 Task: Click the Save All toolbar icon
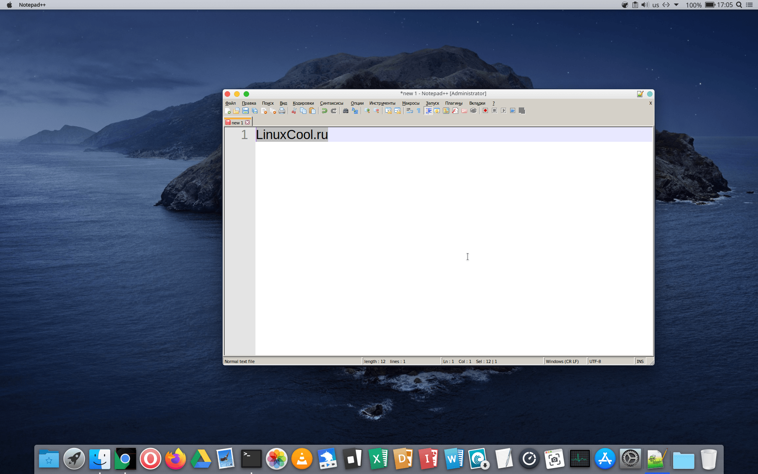click(255, 111)
